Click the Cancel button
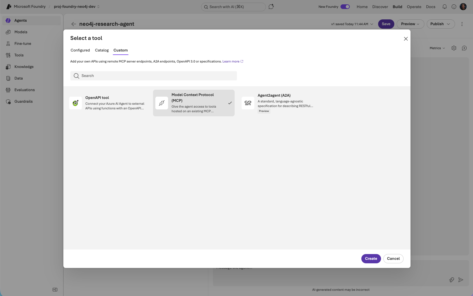This screenshot has height=296, width=473. [393, 259]
